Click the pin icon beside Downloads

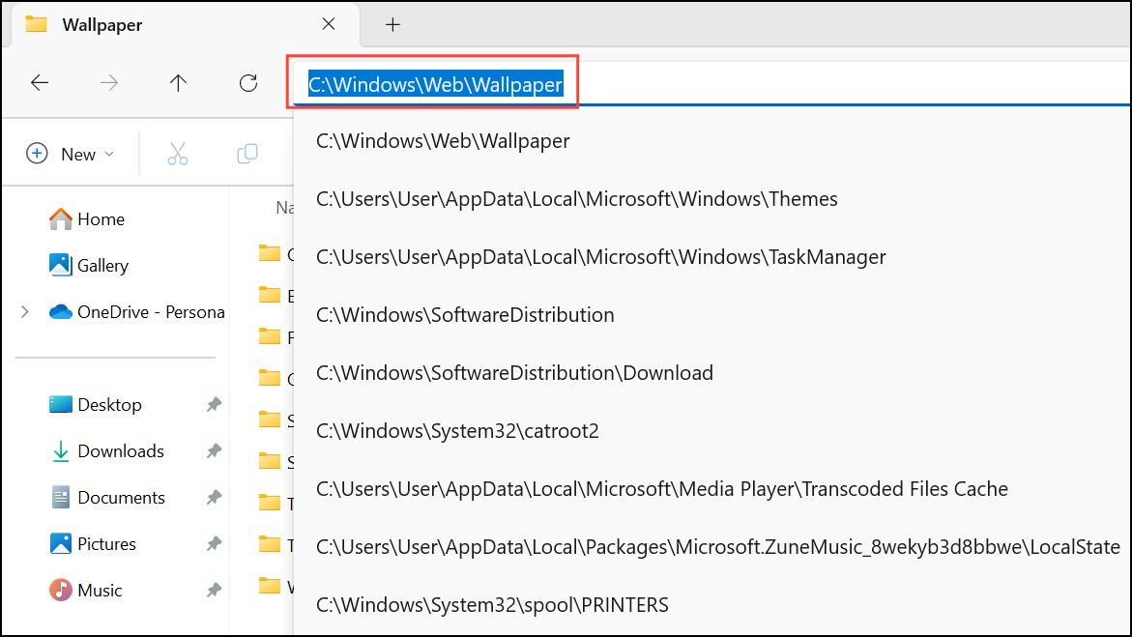214,451
